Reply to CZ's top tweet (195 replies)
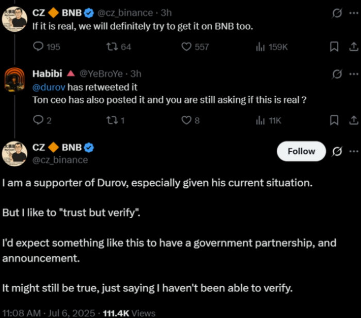361x318 pixels. point(39,47)
